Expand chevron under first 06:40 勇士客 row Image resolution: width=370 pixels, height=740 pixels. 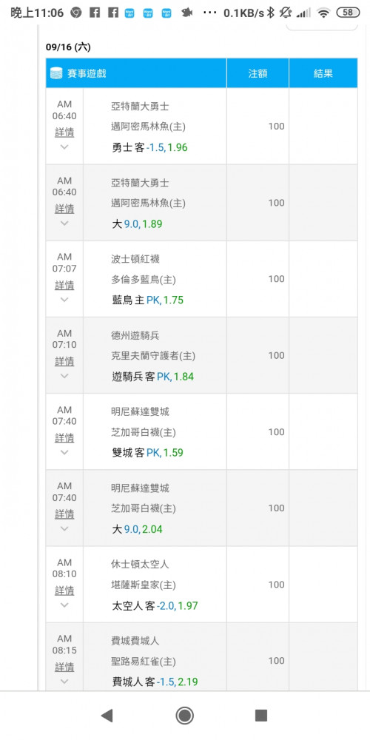click(64, 147)
